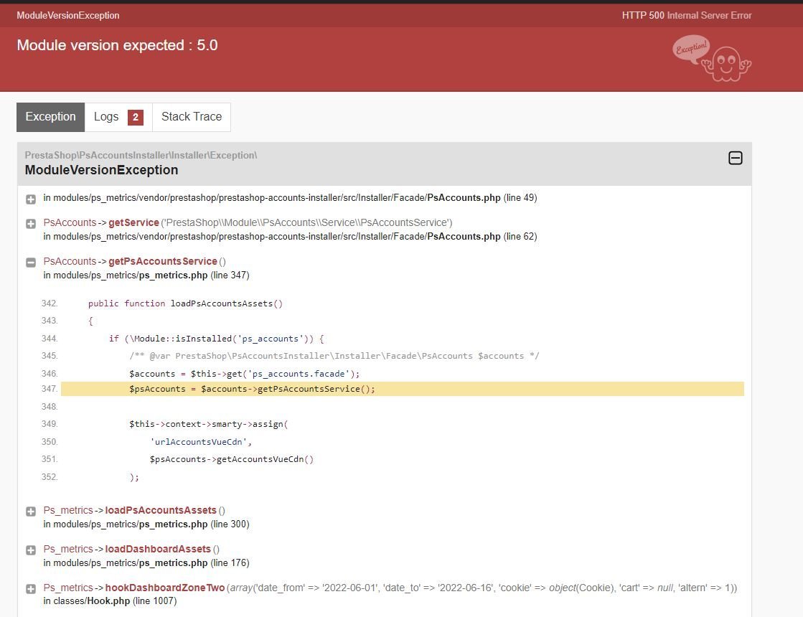Click the loadDashboardAssets method name

coord(158,549)
